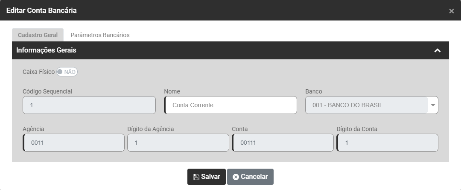461x190 pixels.
Task: Focus the Nome input field
Action: (230, 105)
